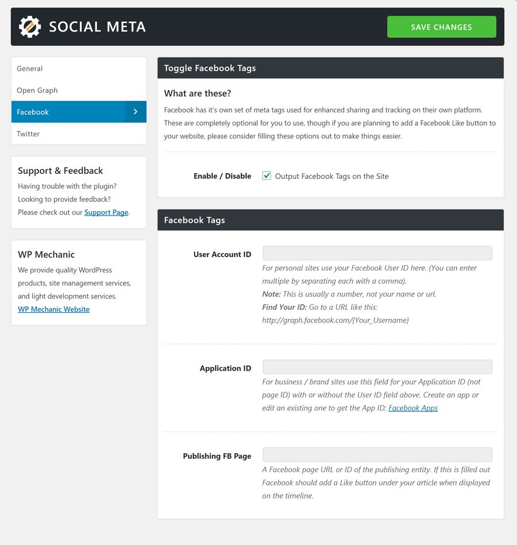
Task: Select the Facebook tab in the sidebar
Action: point(33,112)
